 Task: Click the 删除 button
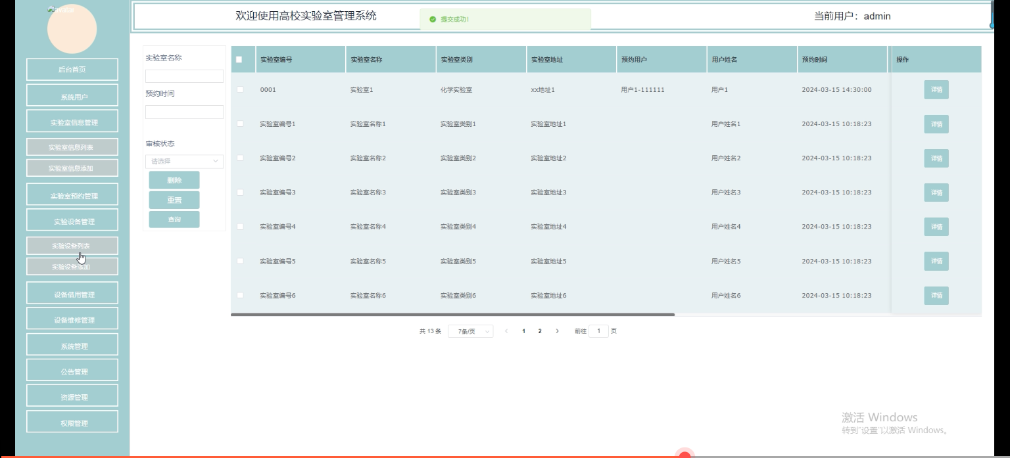point(174,180)
